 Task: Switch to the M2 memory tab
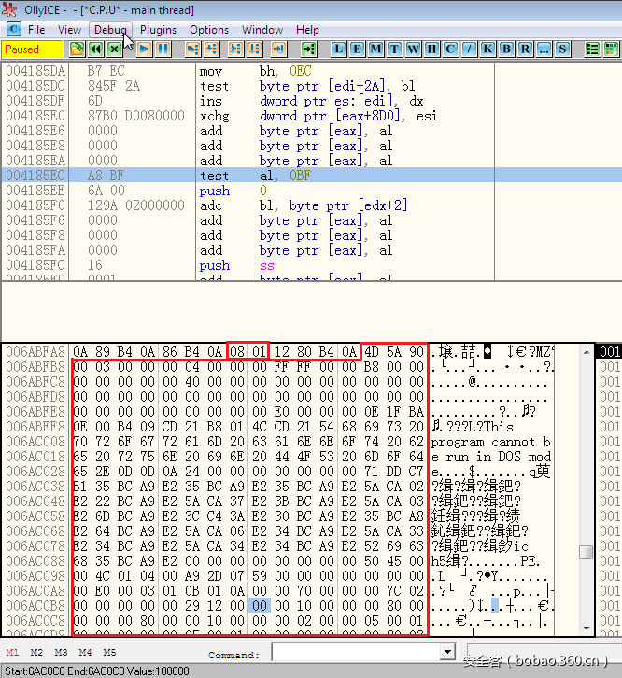tap(36, 653)
